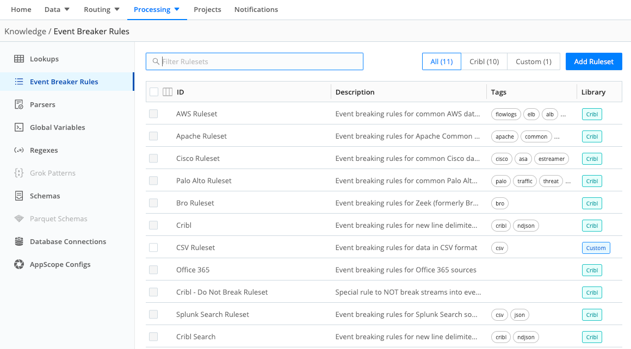The width and height of the screenshot is (631, 349).
Task: Click the AppScope Configs aperture icon
Action: click(19, 264)
